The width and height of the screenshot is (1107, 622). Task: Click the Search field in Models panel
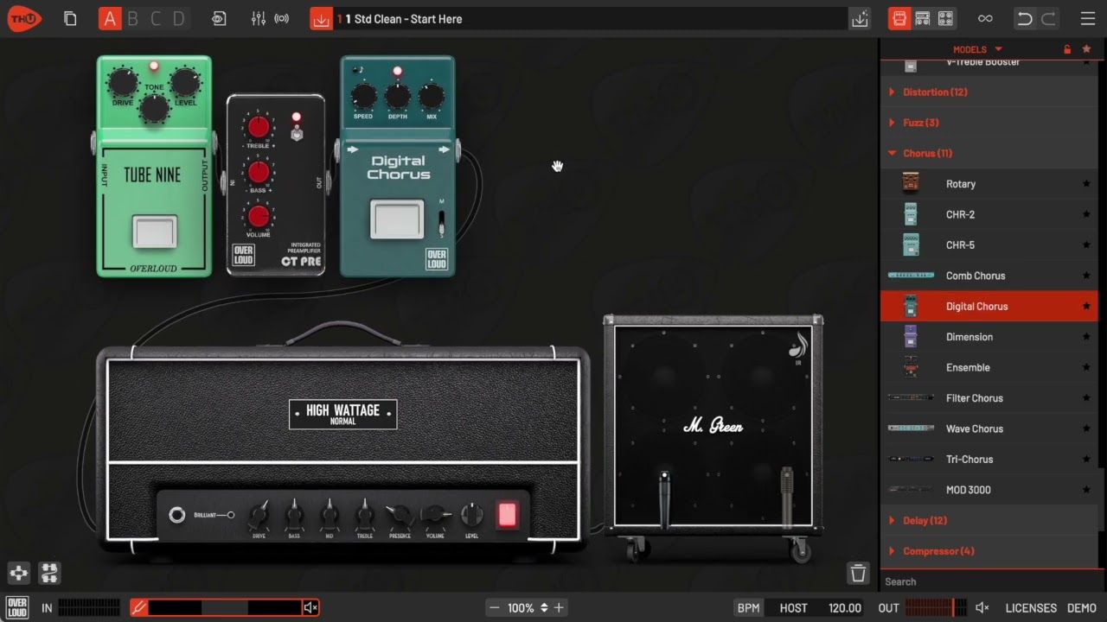989,581
